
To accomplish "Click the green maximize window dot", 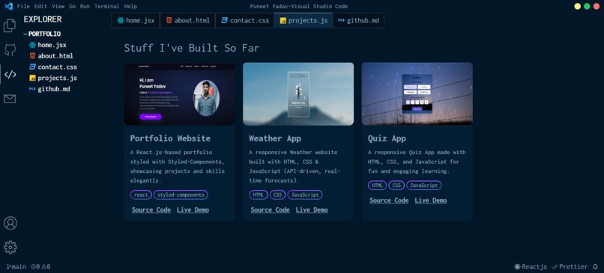I will pyautogui.click(x=587, y=6).
